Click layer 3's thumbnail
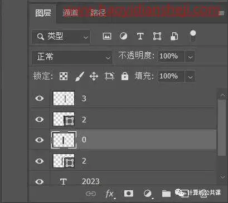 point(64,98)
